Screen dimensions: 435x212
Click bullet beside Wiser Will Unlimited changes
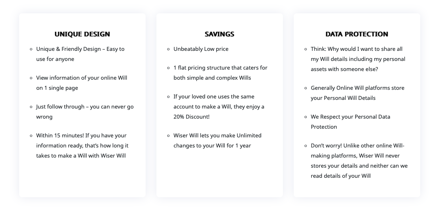[169, 136]
